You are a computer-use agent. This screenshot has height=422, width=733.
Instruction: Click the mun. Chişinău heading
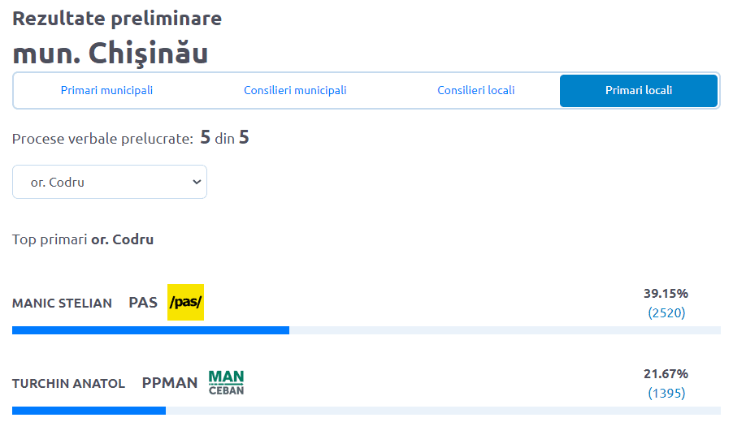(x=110, y=53)
